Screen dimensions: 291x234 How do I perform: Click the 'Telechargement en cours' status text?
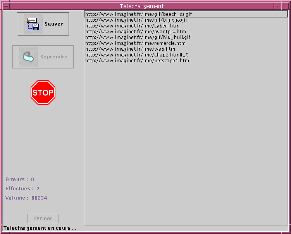click(x=40, y=228)
